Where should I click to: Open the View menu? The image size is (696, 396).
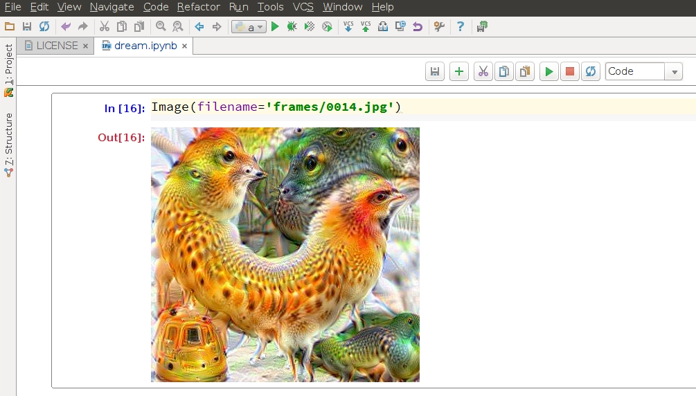tap(69, 7)
